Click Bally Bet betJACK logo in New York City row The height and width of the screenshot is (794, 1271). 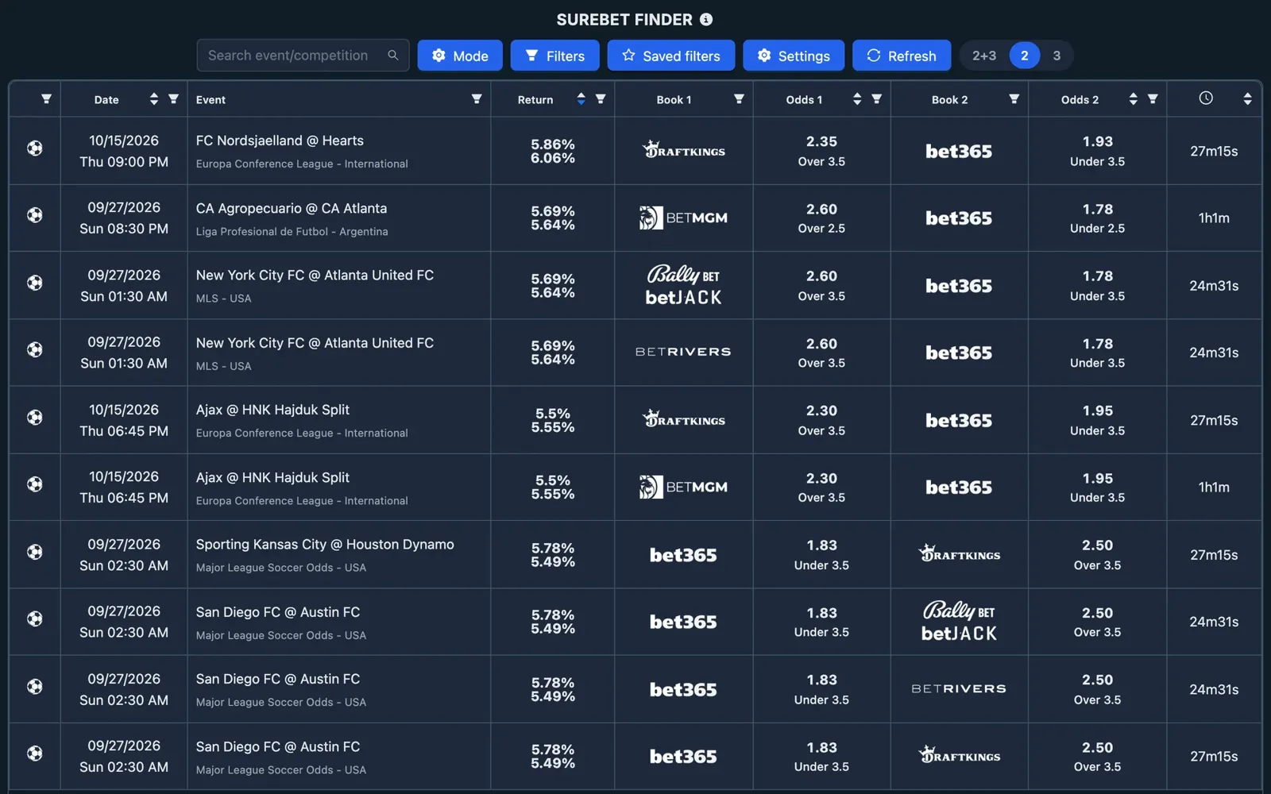(683, 286)
